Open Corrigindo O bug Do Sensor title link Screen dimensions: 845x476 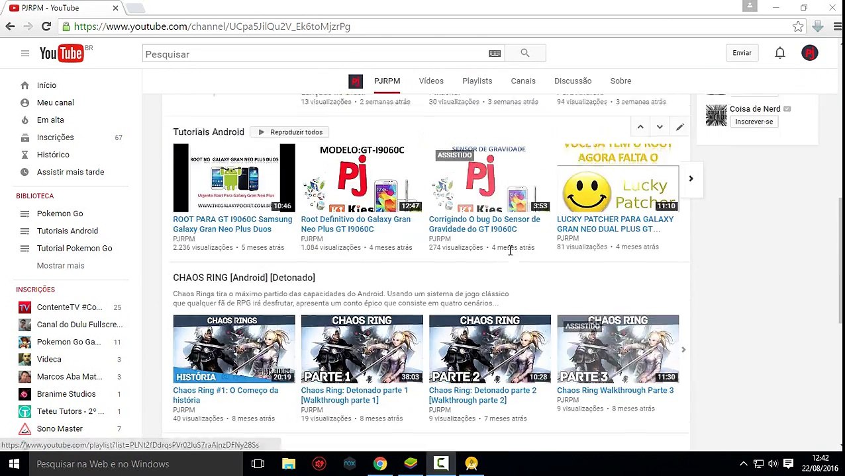coord(484,224)
